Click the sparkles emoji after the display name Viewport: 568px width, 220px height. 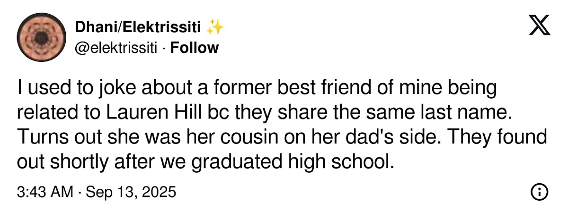click(215, 28)
